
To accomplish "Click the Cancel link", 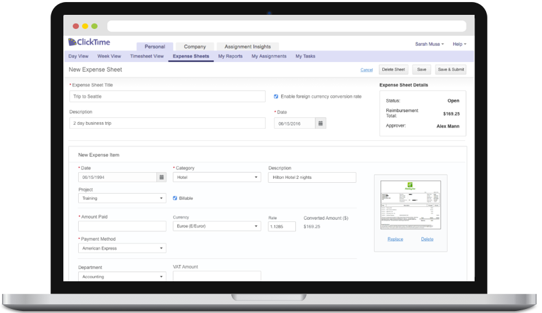I will point(367,69).
